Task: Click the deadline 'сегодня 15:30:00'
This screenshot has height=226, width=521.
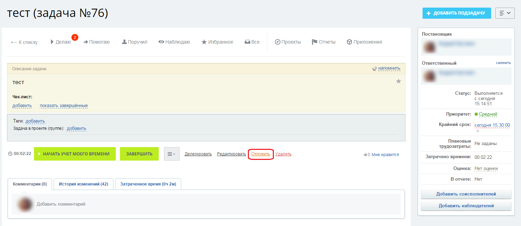Action: (492, 125)
